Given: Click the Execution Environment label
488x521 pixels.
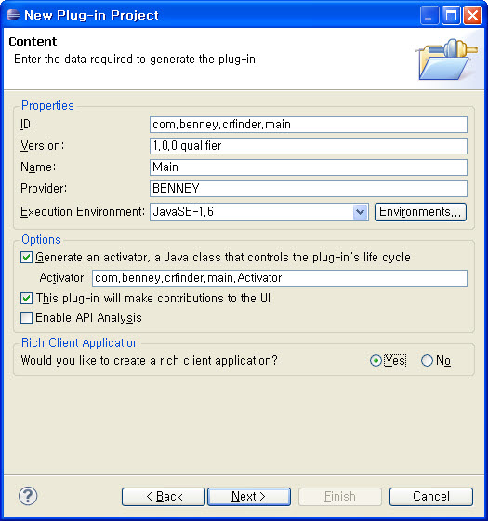Looking at the screenshot, I should 83,212.
